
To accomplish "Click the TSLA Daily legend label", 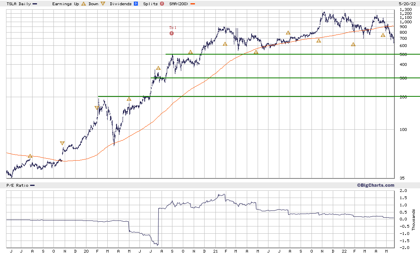I will [18, 4].
